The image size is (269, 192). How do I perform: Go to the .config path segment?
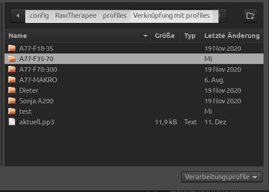(x=39, y=16)
